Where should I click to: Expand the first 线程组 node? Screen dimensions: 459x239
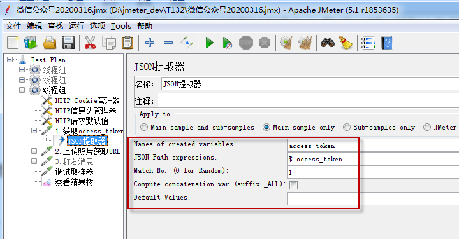22,69
